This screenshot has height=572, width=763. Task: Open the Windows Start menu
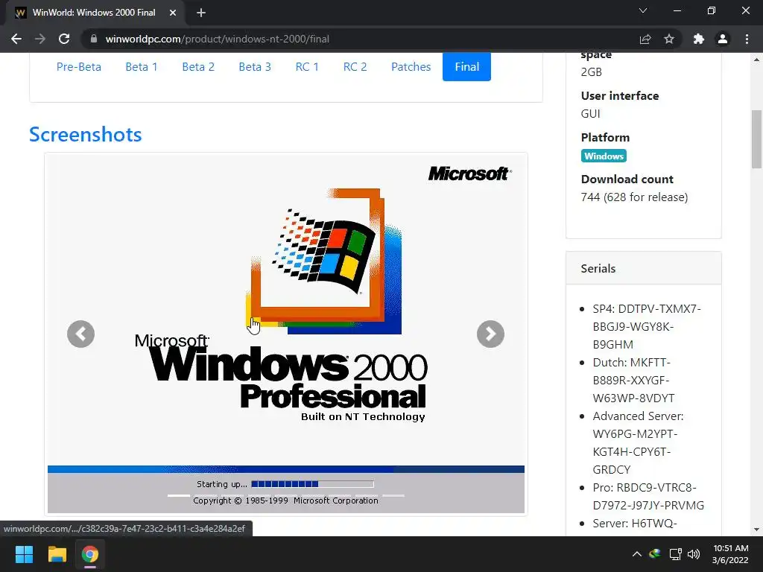[x=24, y=554]
